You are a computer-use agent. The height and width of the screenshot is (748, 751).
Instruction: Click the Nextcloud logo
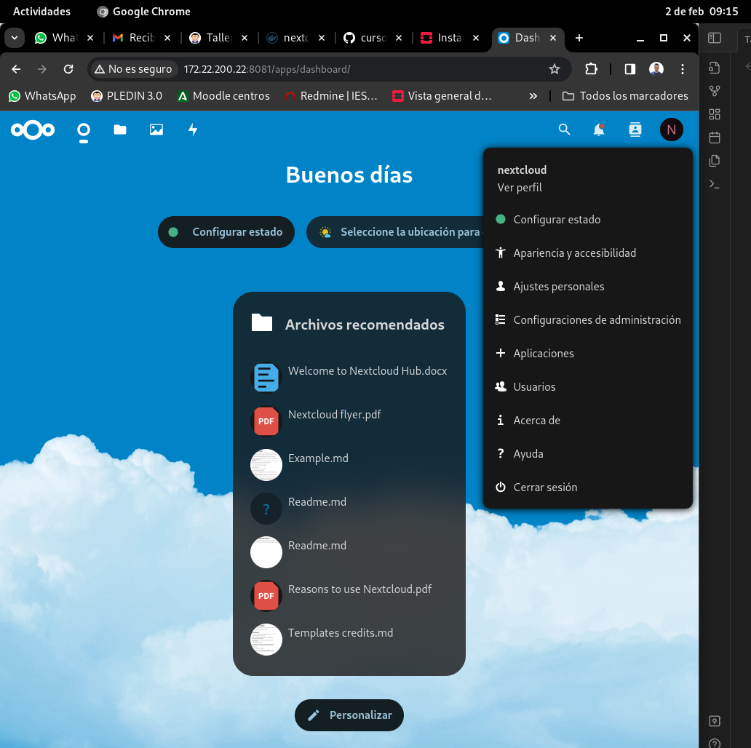(x=33, y=130)
